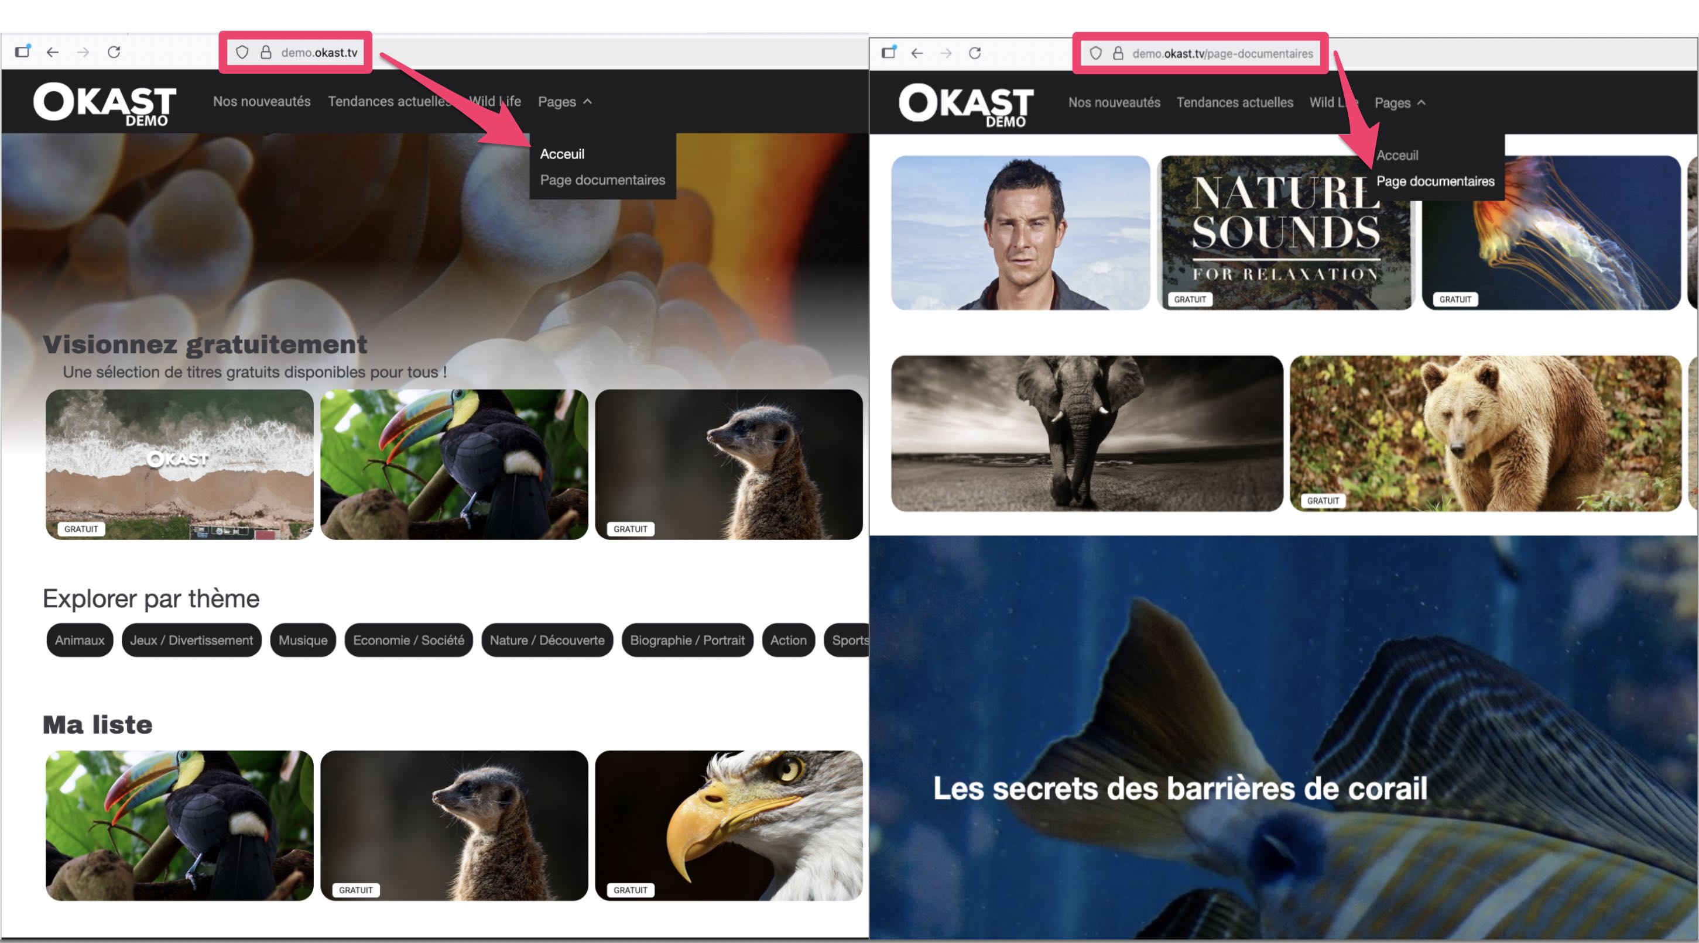
Task: Open Tendances actuelles on right site
Action: coord(1234,103)
